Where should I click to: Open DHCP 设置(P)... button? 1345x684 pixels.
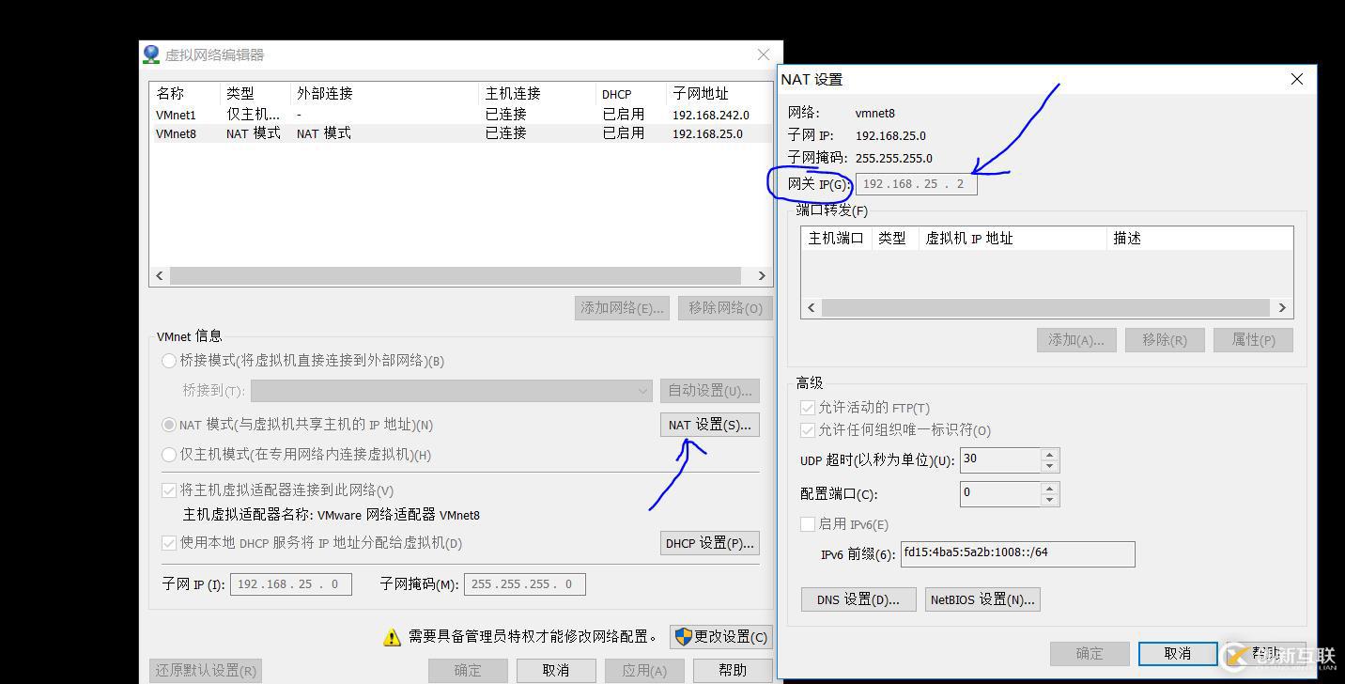click(x=710, y=543)
